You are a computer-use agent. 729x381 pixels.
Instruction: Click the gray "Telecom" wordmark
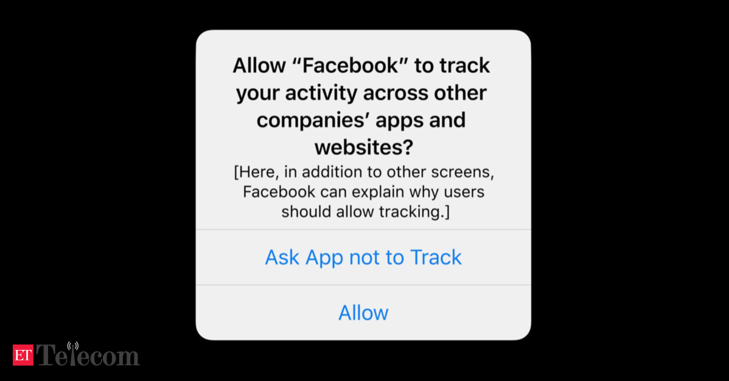[88, 355]
